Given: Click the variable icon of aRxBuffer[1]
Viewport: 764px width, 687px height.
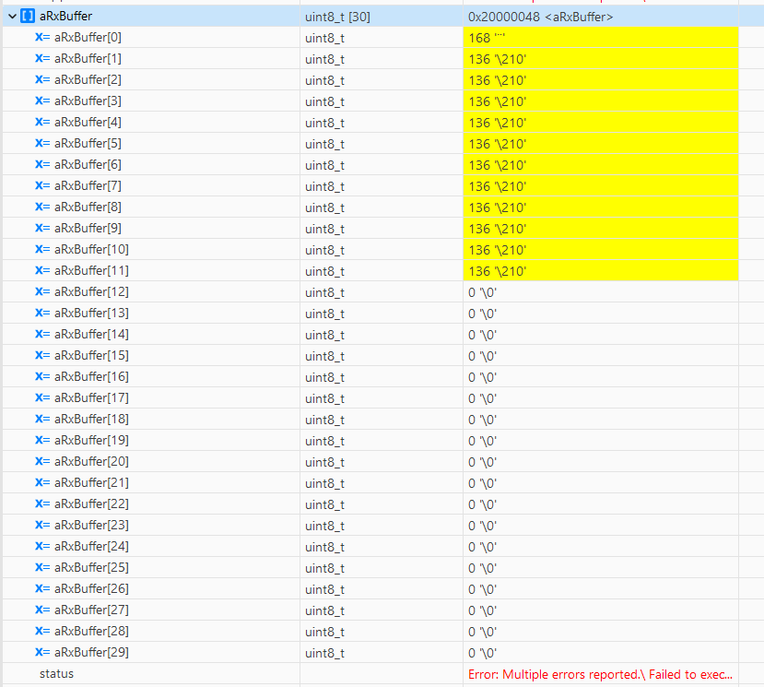Looking at the screenshot, I should tap(42, 58).
